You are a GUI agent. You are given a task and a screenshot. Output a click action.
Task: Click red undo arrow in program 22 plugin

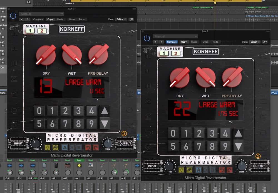[x=222, y=170]
